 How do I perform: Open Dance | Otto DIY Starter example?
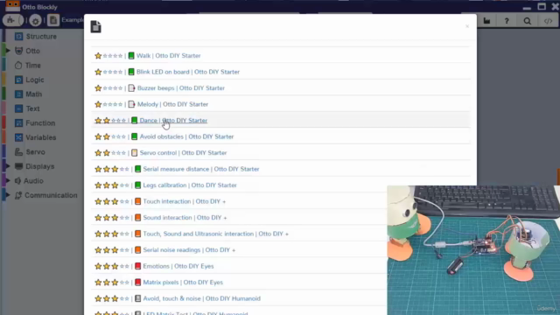pyautogui.click(x=173, y=121)
